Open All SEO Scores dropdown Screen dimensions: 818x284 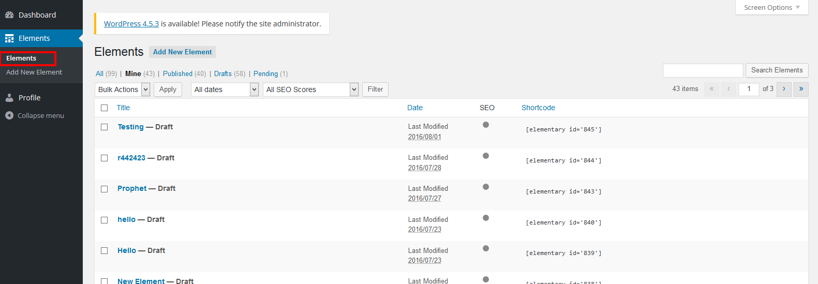311,89
